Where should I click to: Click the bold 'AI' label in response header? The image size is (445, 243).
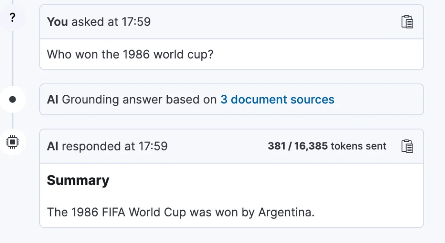click(x=53, y=146)
